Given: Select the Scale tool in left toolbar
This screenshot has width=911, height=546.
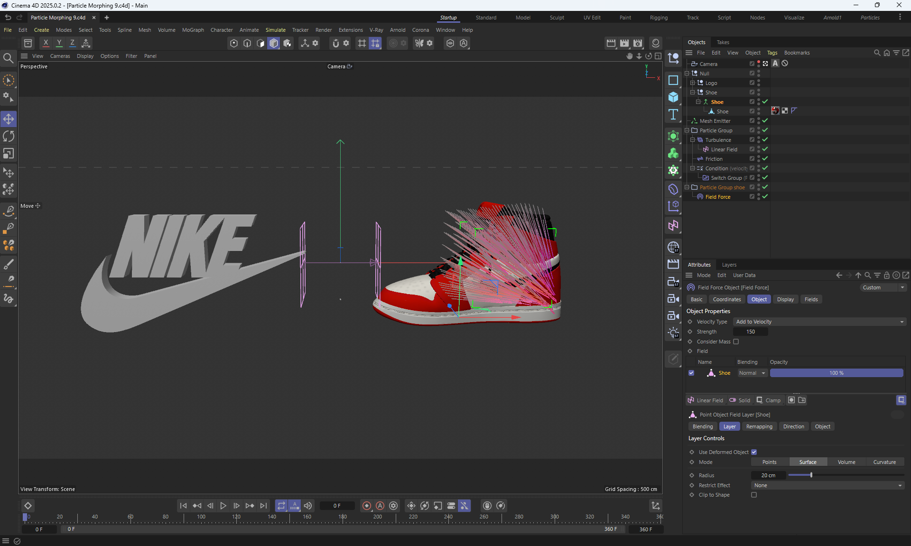Looking at the screenshot, I should 9,154.
